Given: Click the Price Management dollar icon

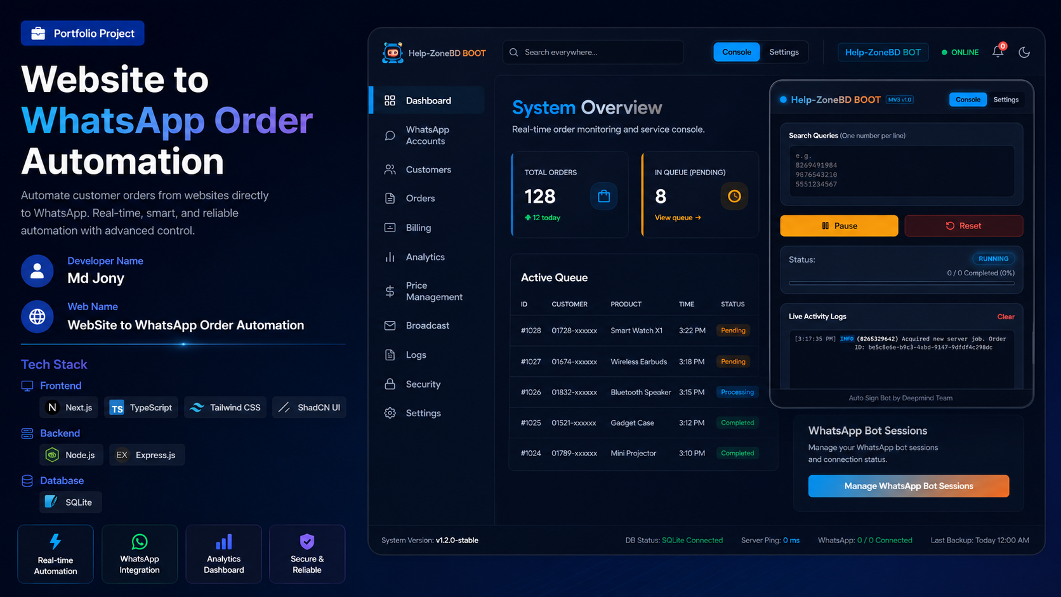Looking at the screenshot, I should tap(390, 291).
